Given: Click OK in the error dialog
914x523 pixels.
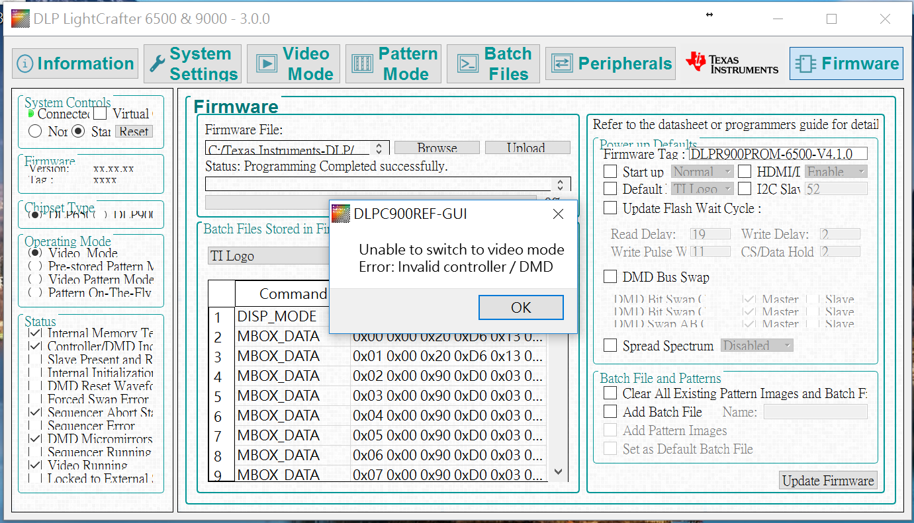Looking at the screenshot, I should click(x=521, y=307).
